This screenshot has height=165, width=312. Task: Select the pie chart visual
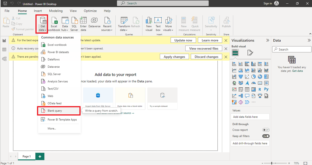(x=254, y=76)
